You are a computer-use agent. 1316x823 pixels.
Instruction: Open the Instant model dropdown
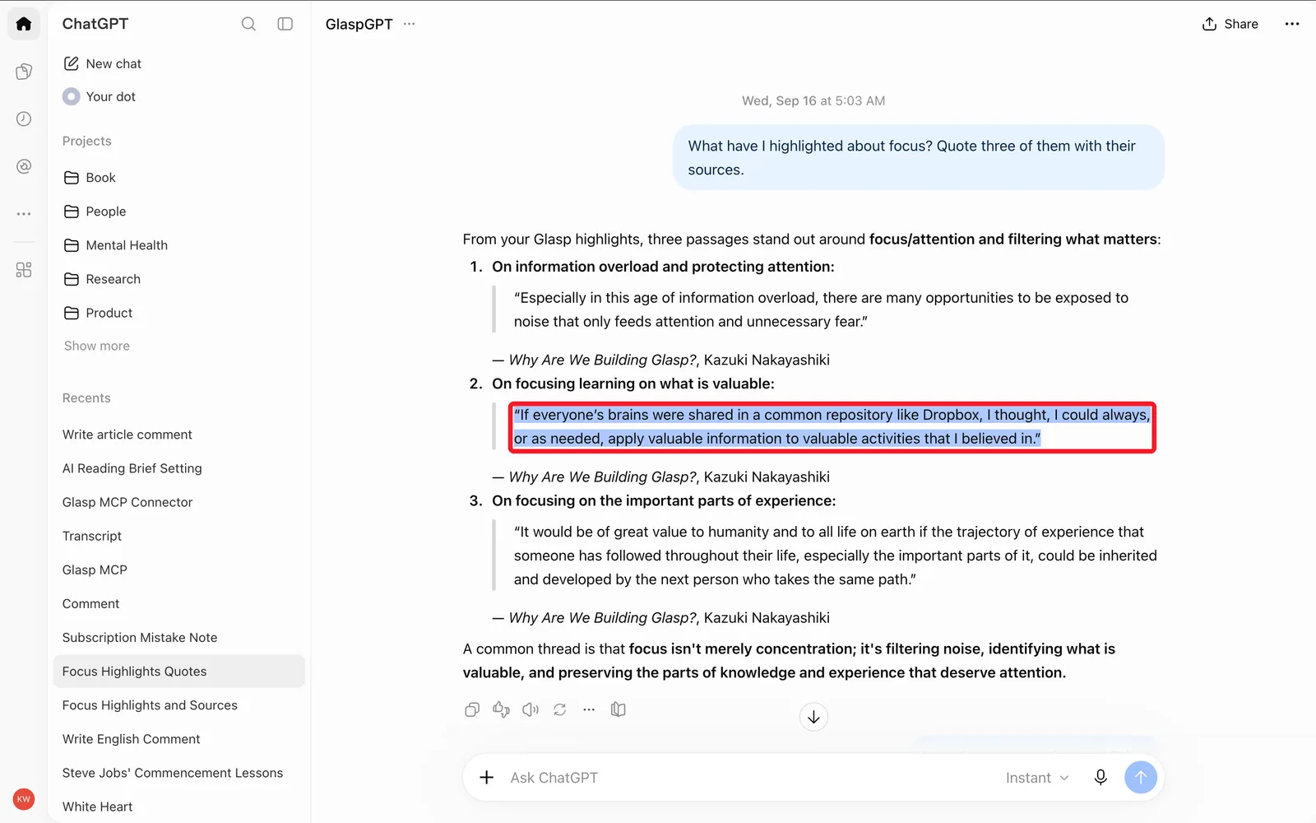1037,778
